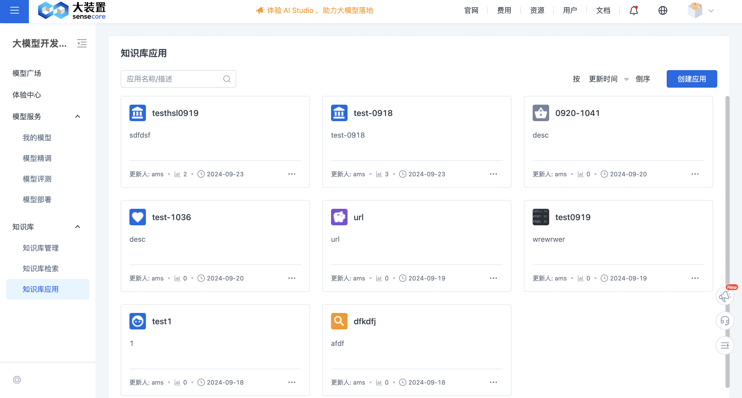Open the settings gear at sidebar bottom
This screenshot has width=742, height=398.
tap(17, 379)
